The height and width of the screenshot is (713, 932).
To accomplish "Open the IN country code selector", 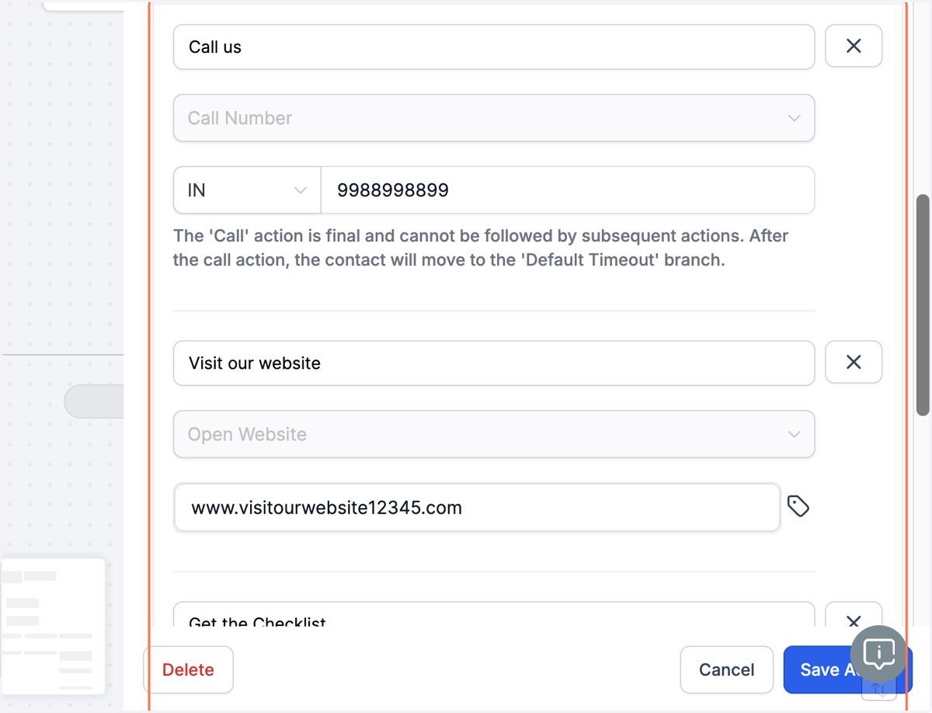I will [x=247, y=190].
